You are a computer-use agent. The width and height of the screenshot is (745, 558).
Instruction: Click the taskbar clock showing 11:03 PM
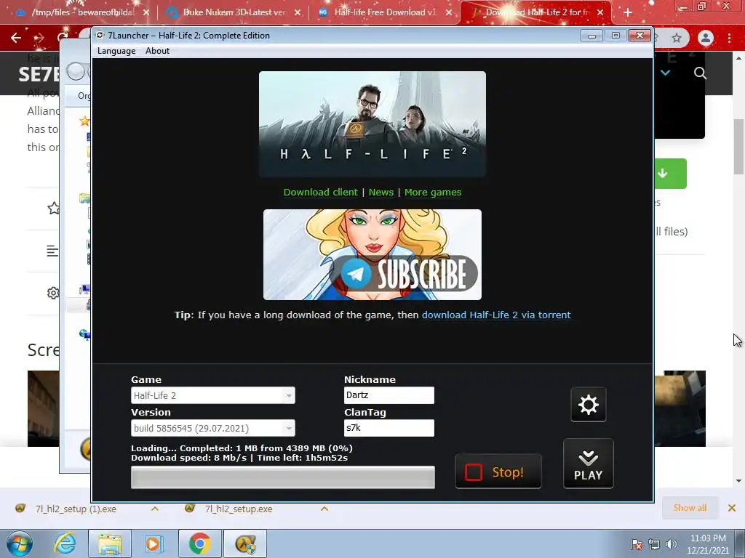[x=707, y=544]
